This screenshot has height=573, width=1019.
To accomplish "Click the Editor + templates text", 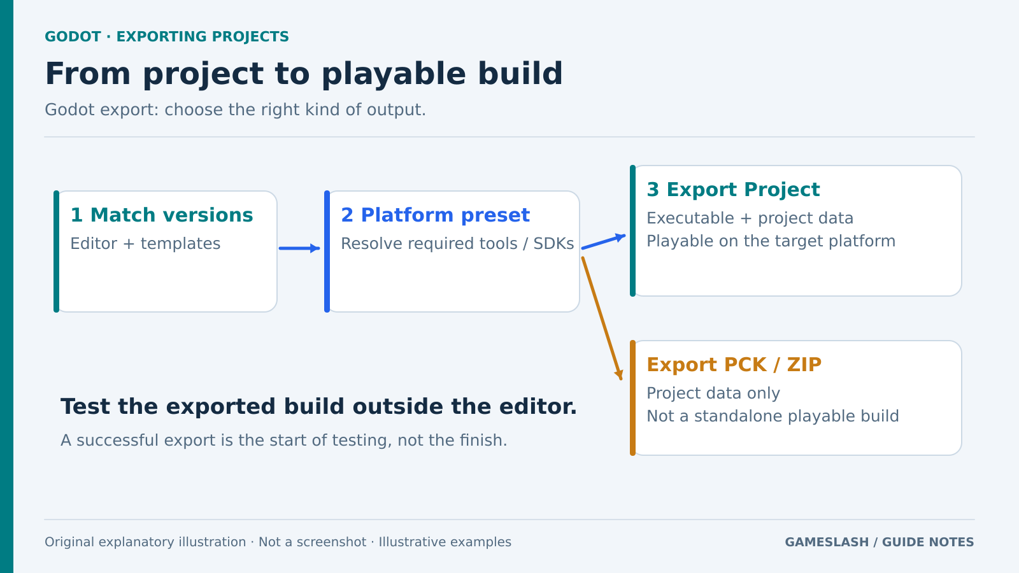I will [x=145, y=244].
